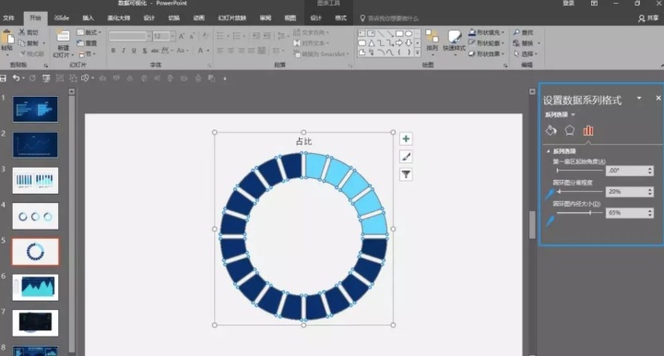
Task: Select the rectangle shape in shapes gallery
Action: (x=399, y=33)
